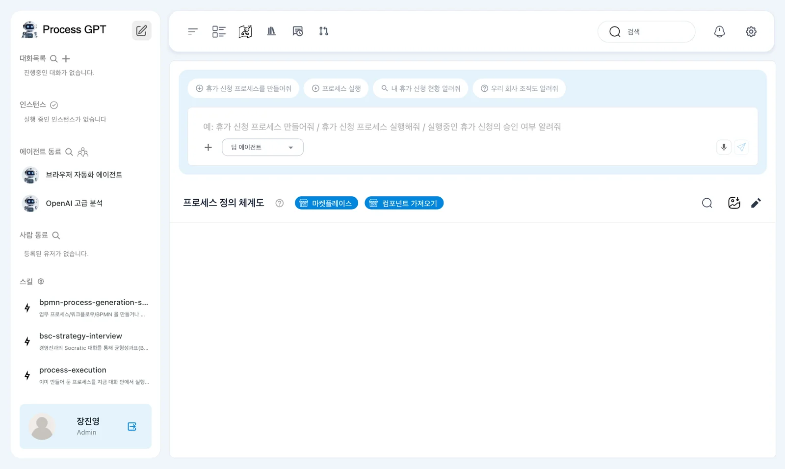Open the library books toolbar icon

(271, 31)
